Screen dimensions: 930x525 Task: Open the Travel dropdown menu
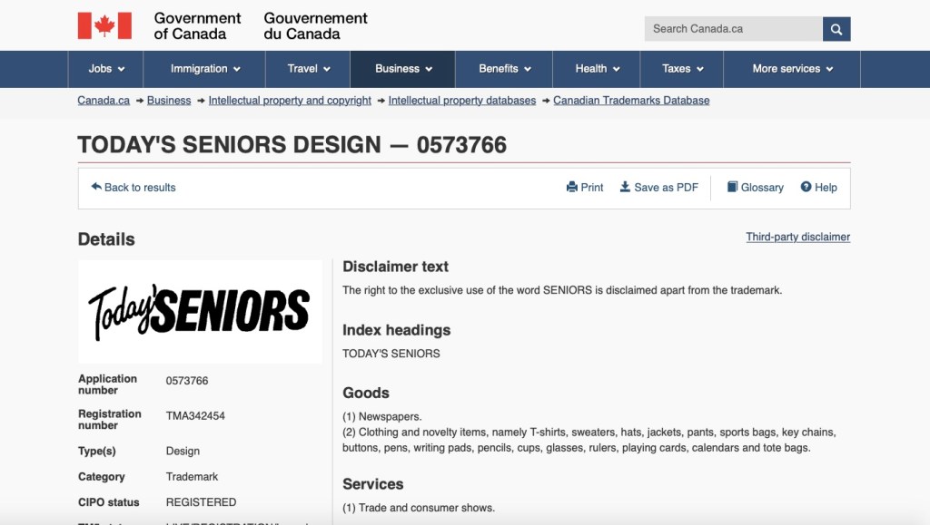tap(309, 69)
